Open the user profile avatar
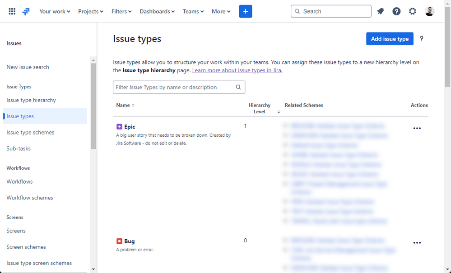 429,11
